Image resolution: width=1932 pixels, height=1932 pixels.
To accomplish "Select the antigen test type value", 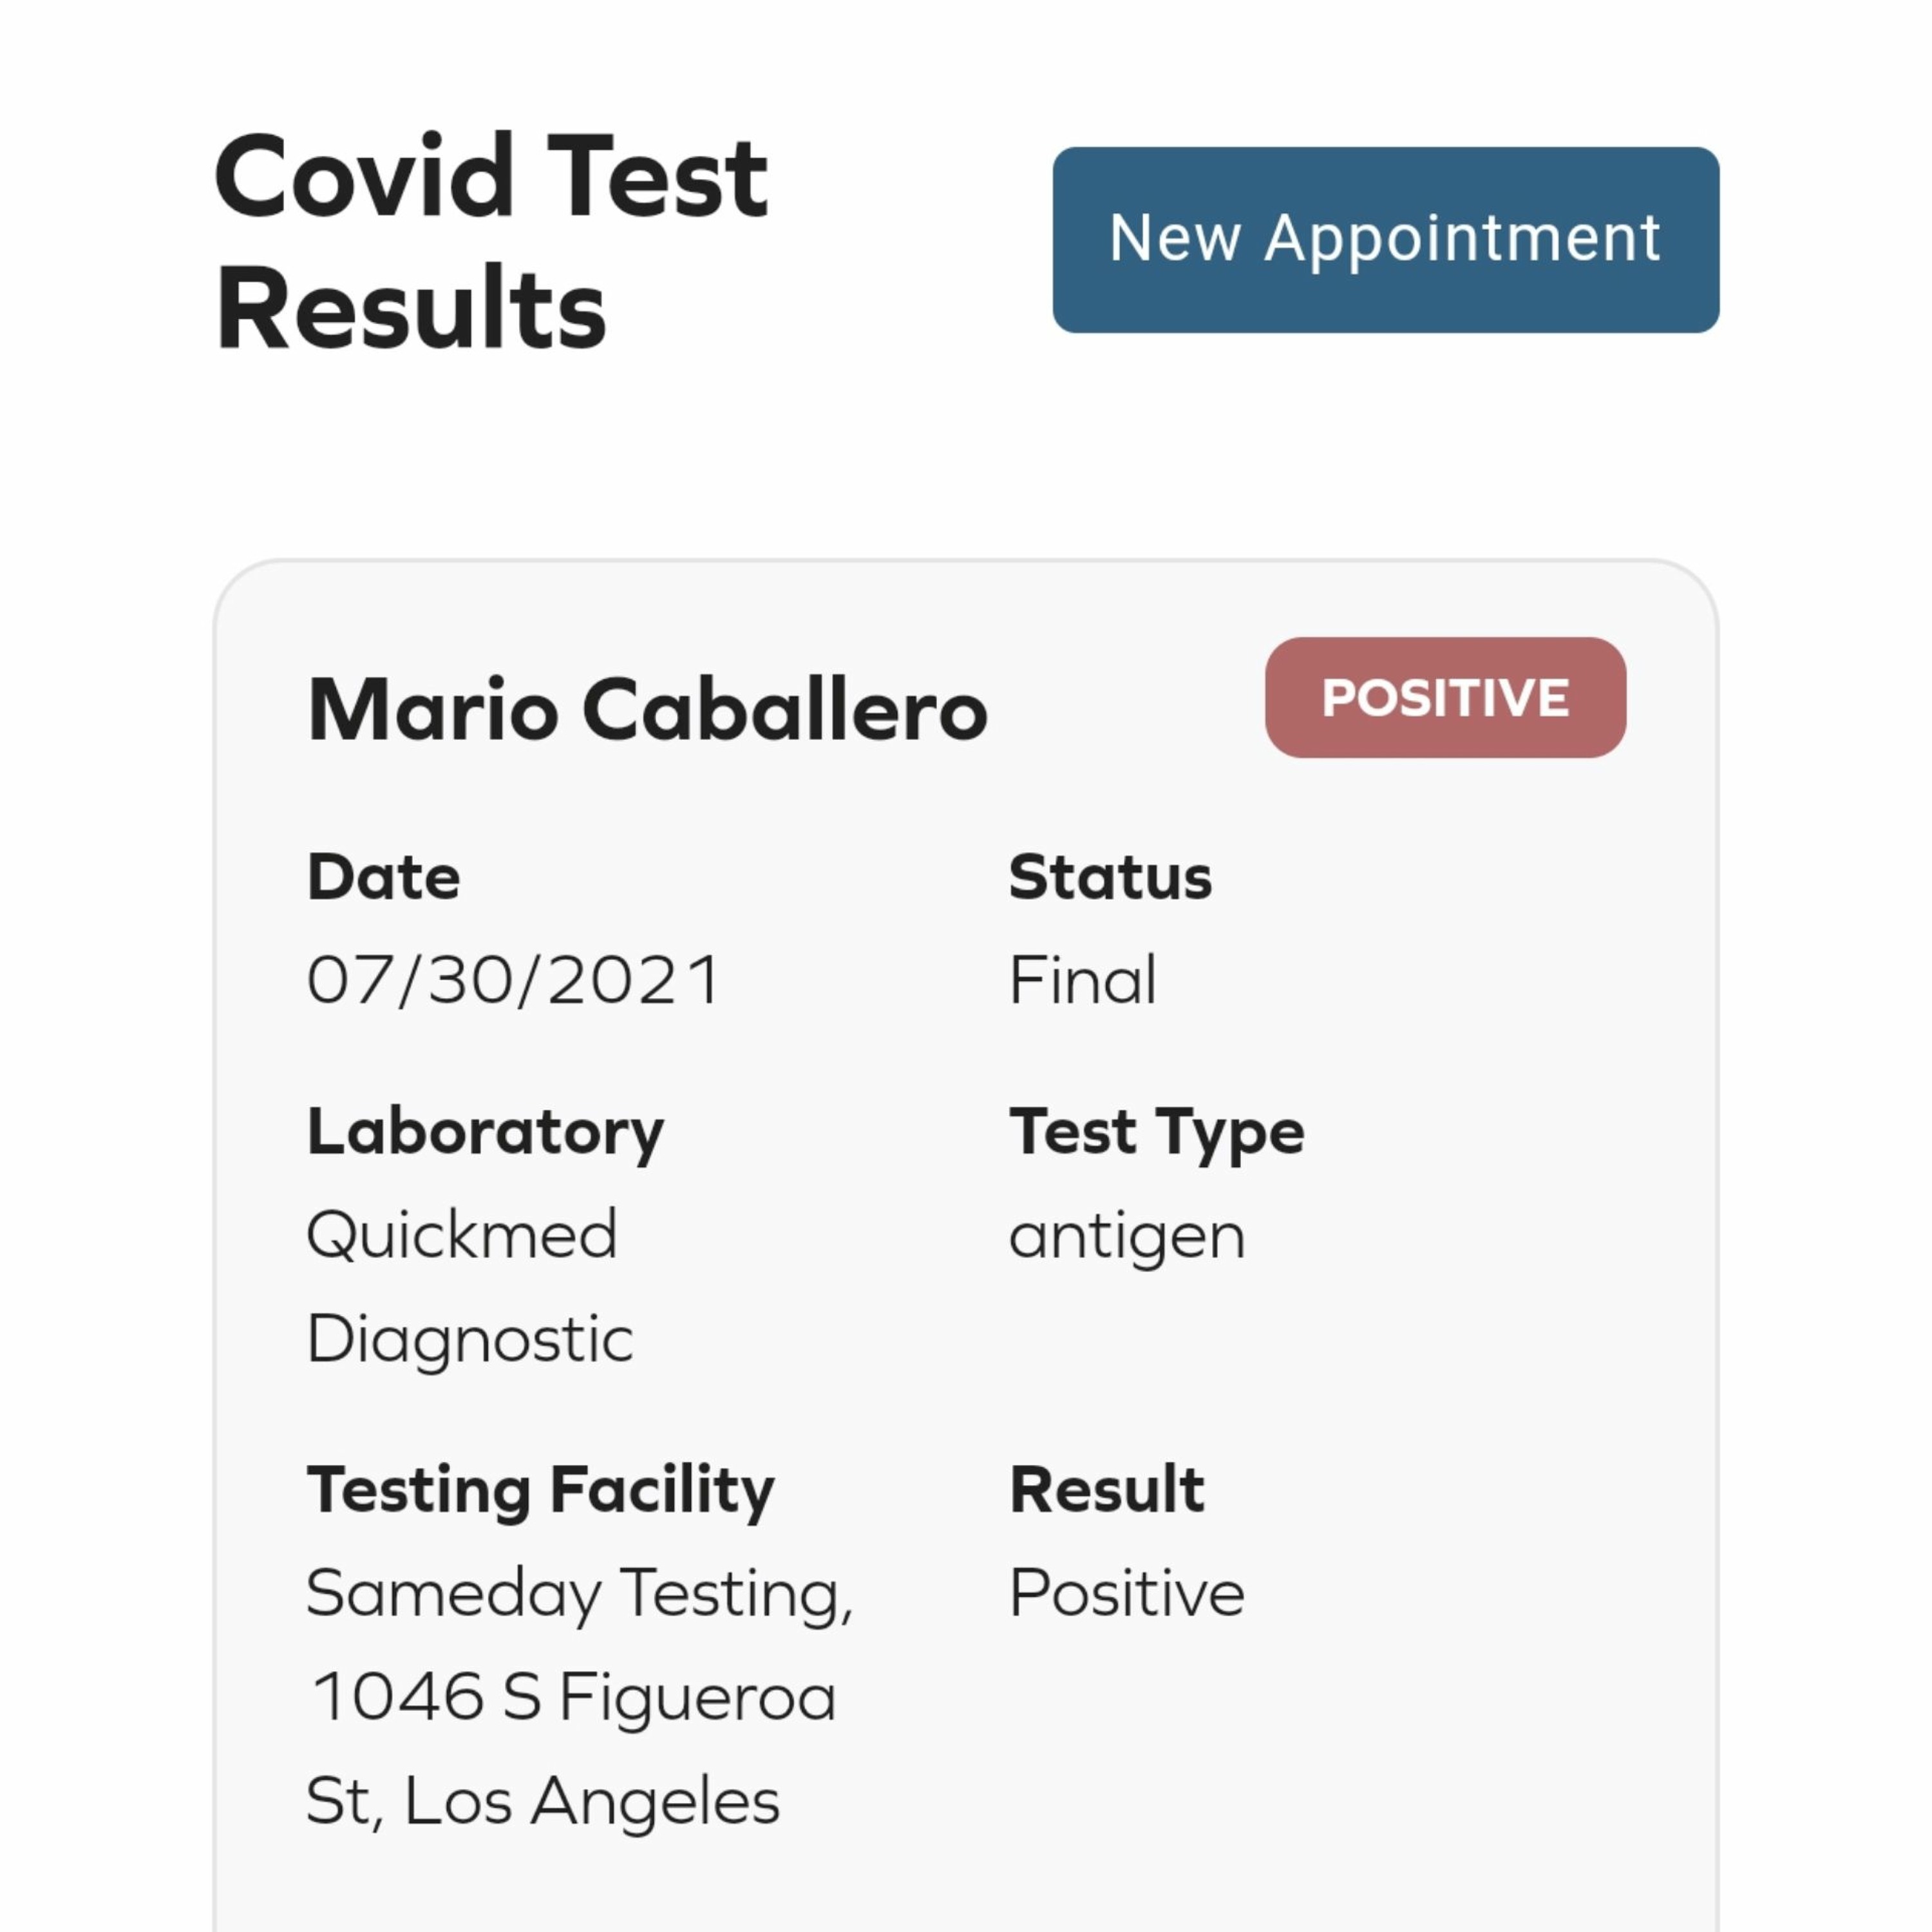I will [x=1127, y=1236].
